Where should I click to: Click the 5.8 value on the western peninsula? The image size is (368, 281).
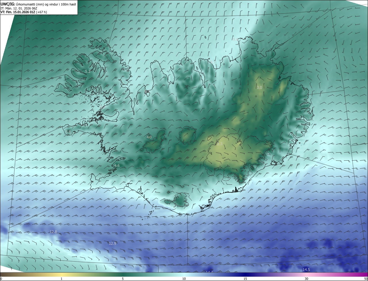(x=68, y=132)
